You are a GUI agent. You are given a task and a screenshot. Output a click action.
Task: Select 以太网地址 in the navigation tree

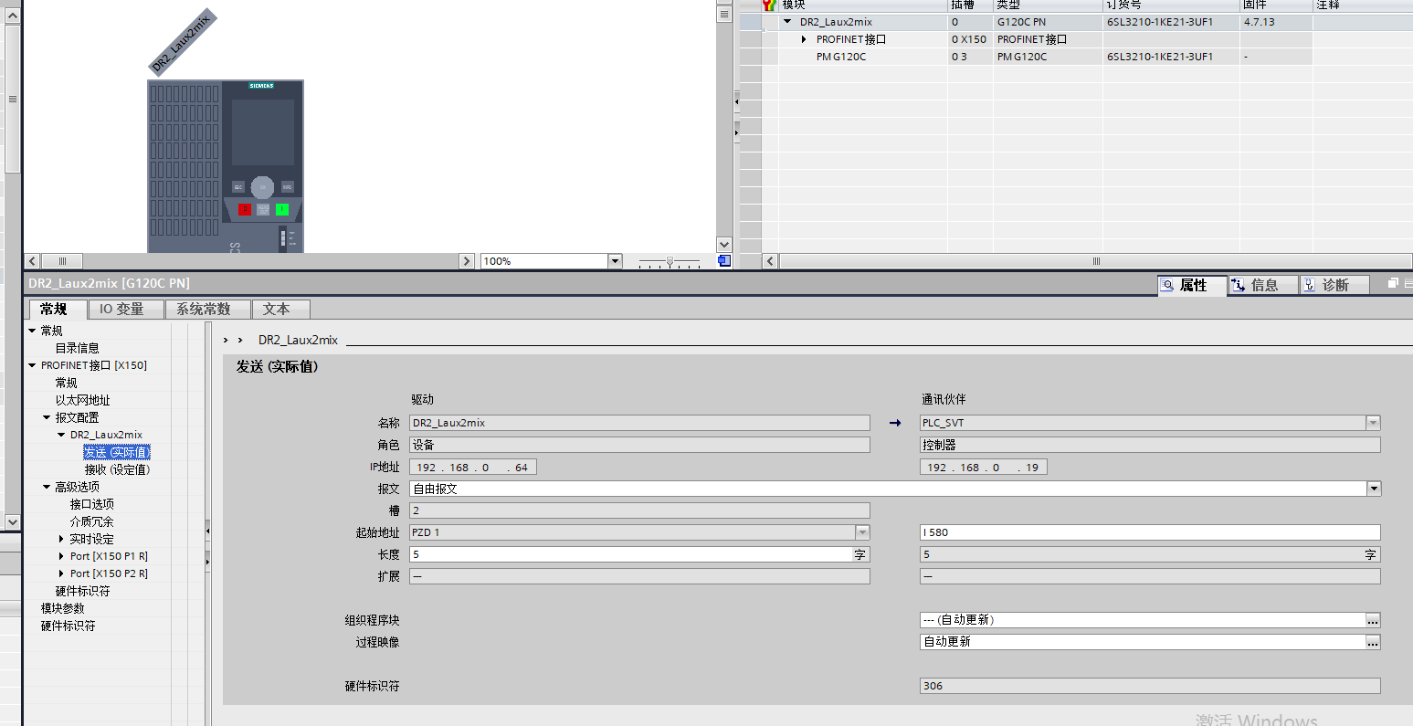(82, 400)
